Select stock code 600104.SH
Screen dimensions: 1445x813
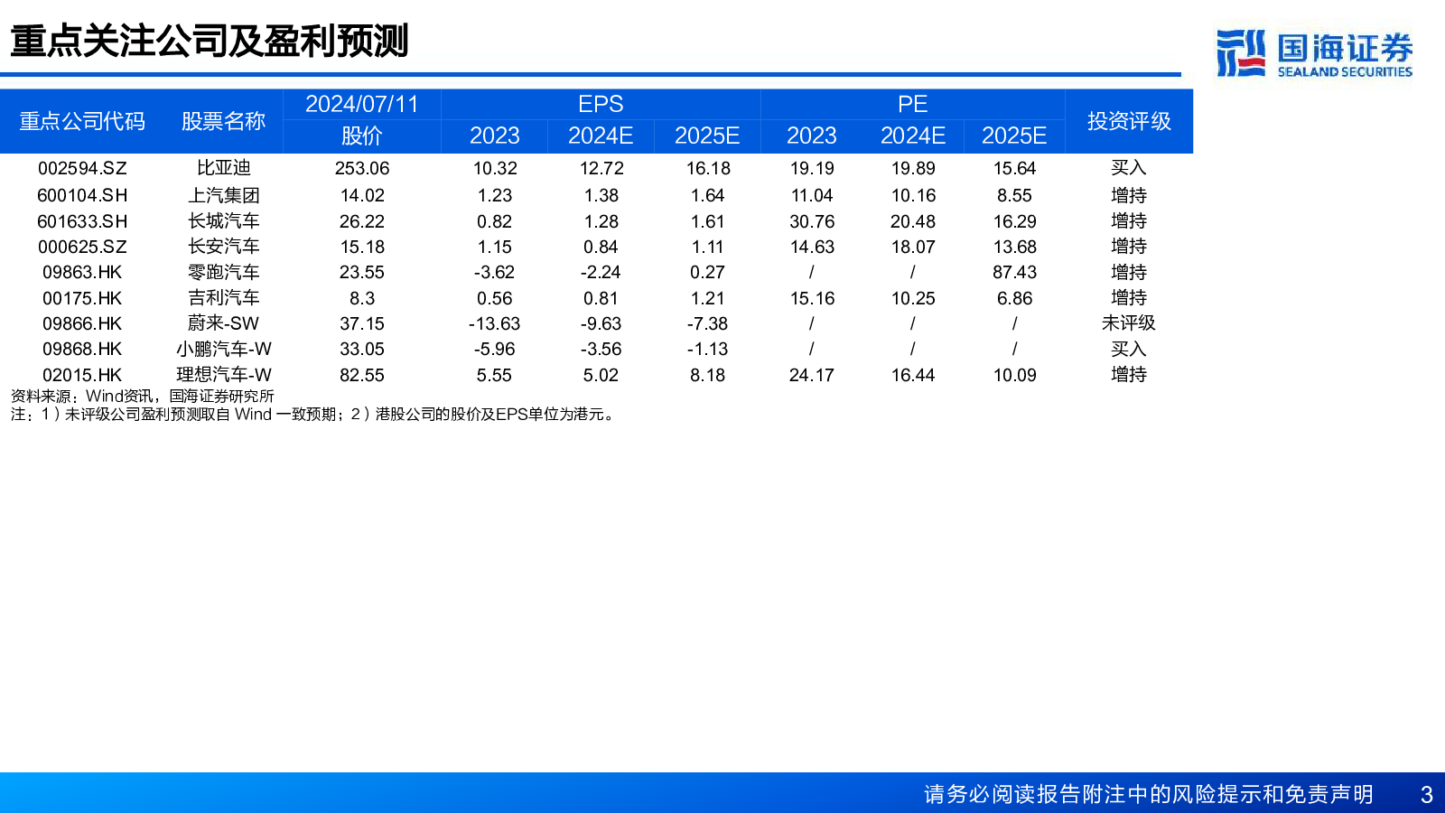point(82,195)
